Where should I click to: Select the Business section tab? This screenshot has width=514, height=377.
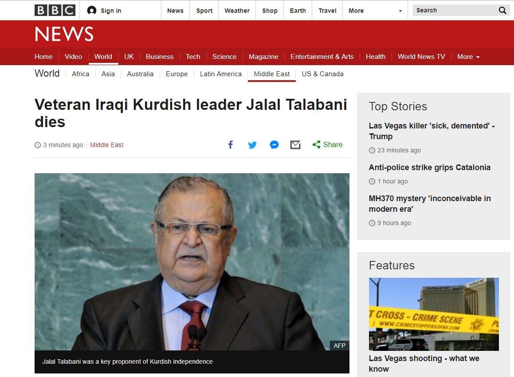pos(160,57)
